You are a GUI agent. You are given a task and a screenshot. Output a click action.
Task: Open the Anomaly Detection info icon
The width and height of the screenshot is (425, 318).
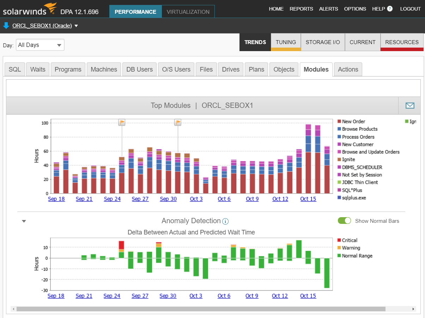(x=225, y=221)
